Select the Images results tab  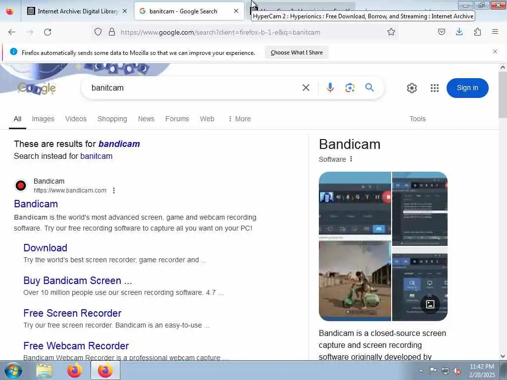43,119
